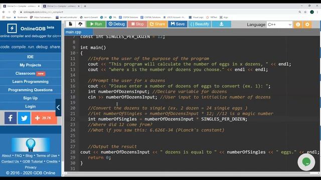321x180 pixels.
Task: Open the Terms of Use link
Action: [47, 155]
